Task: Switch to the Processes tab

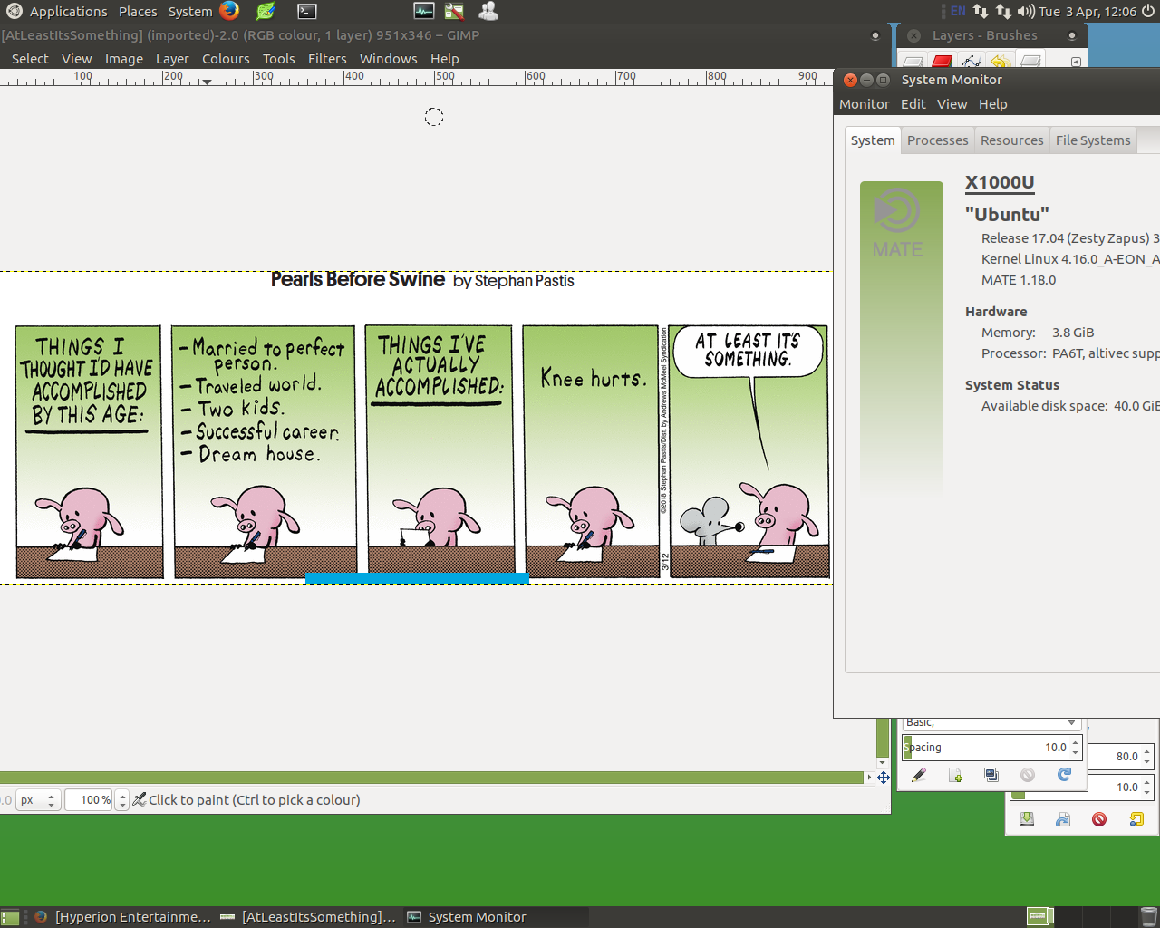Action: tap(937, 140)
